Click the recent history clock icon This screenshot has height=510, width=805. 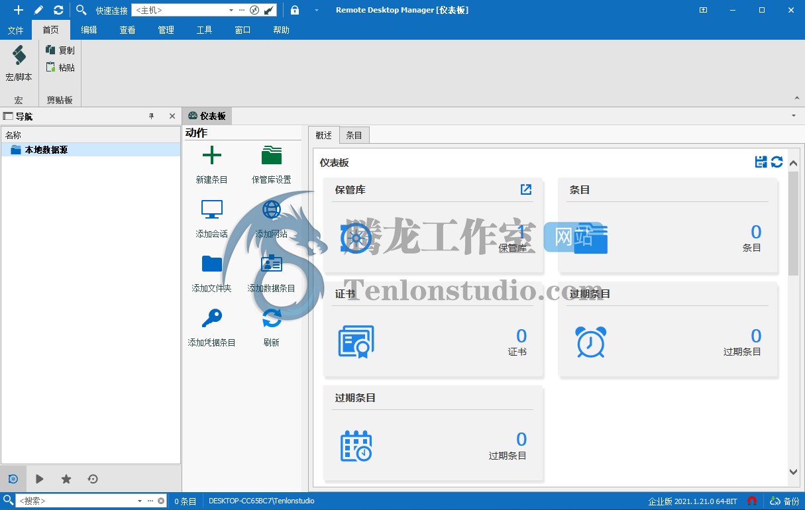[x=93, y=479]
